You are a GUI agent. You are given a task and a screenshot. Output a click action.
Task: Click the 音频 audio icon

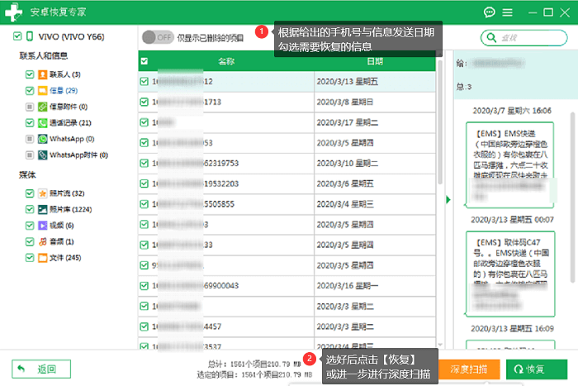click(43, 241)
